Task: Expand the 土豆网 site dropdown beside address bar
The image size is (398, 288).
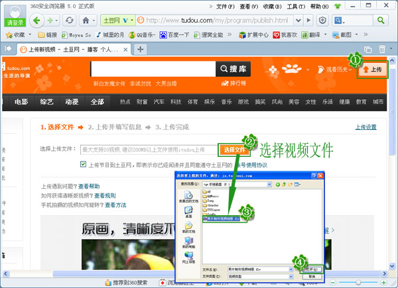Action: [132, 21]
